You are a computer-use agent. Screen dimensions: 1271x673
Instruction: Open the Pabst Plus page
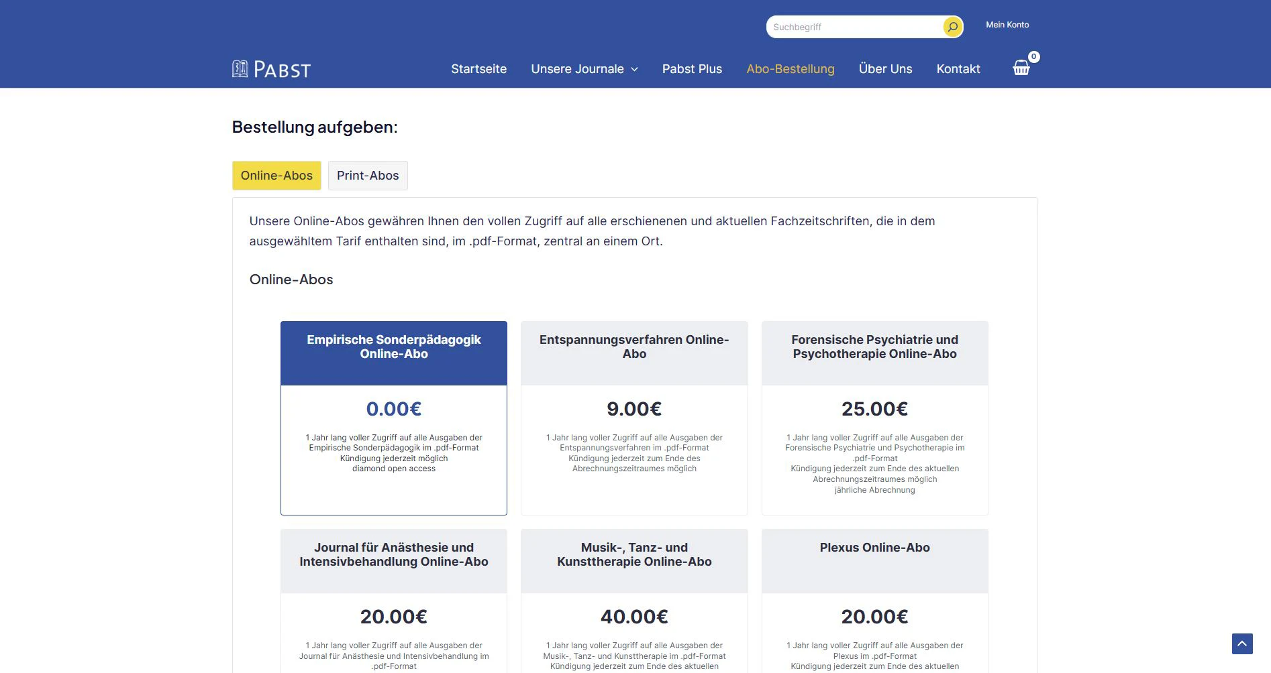[692, 69]
